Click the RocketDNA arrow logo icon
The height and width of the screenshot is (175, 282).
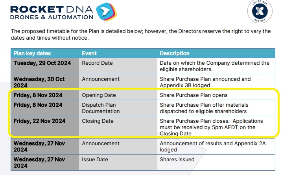coord(107,11)
